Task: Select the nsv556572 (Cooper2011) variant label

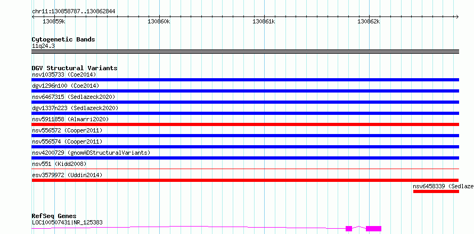Action: [x=67, y=130]
